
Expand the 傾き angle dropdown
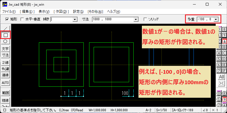pos(75,19)
